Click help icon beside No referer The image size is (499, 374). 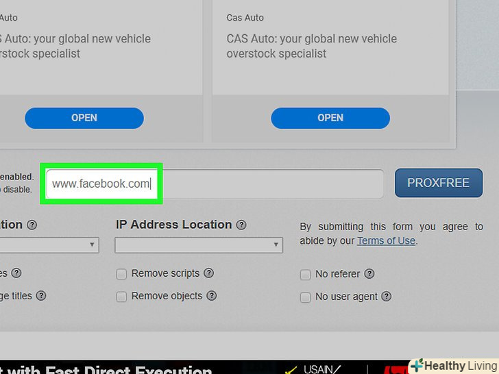pos(369,274)
